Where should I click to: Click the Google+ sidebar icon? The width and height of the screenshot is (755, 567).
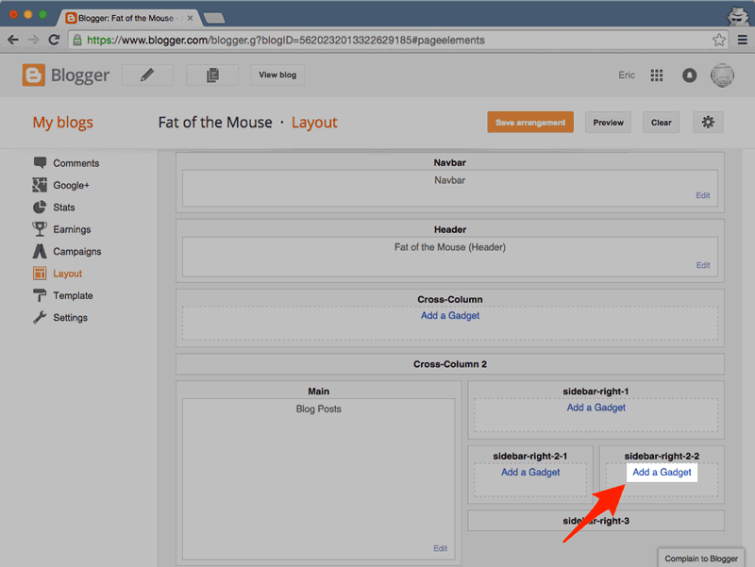[x=40, y=185]
